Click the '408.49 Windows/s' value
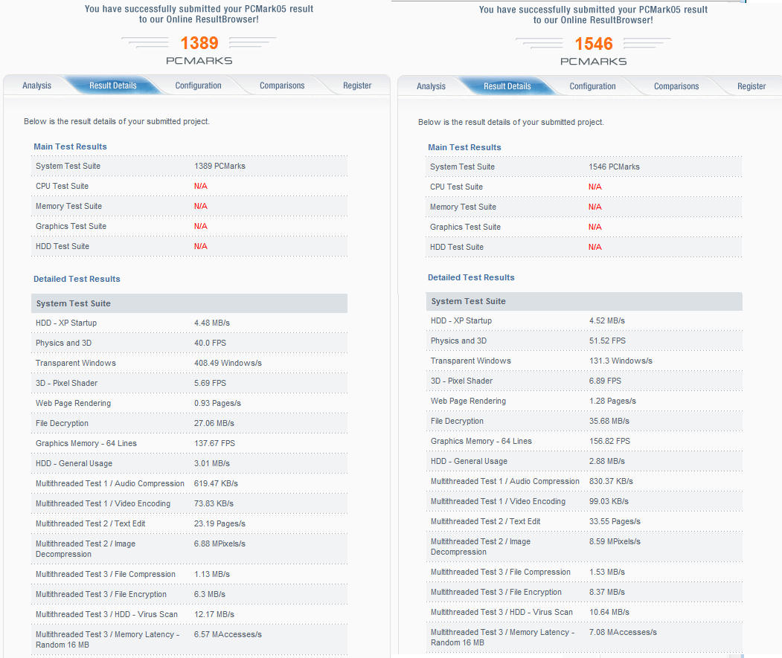The width and height of the screenshot is (782, 658). pyautogui.click(x=228, y=363)
